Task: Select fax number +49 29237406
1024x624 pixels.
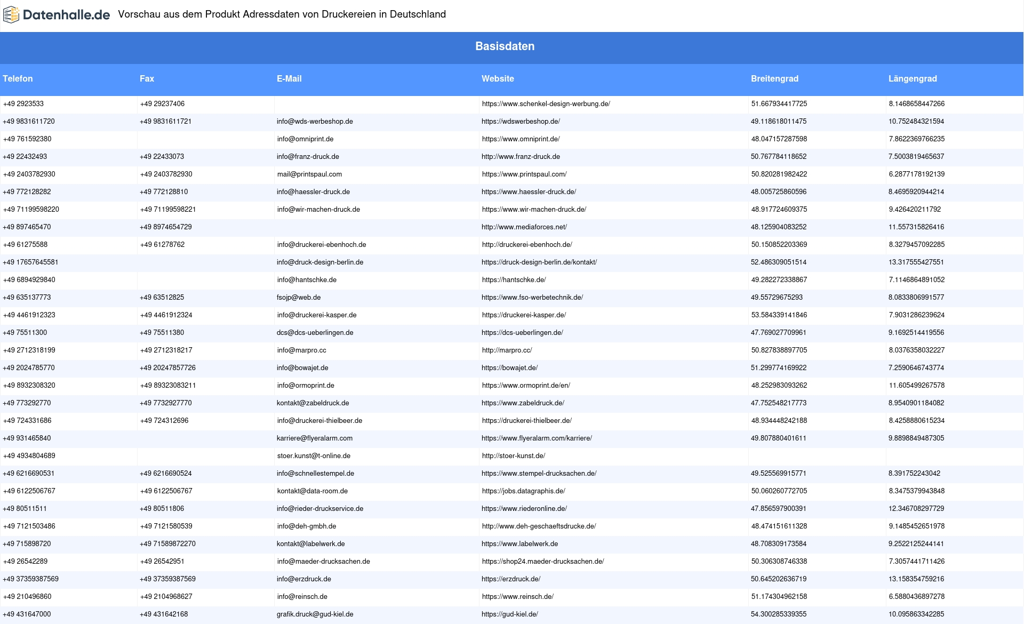Action: pos(162,104)
